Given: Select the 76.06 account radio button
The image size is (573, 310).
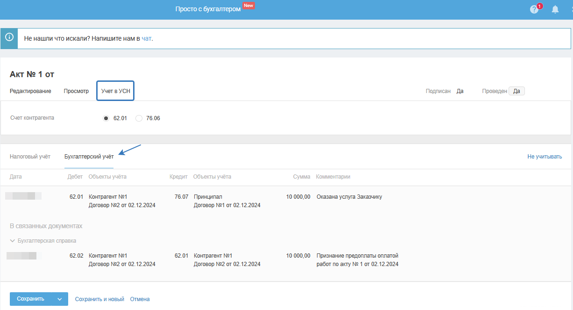Looking at the screenshot, I should point(139,118).
